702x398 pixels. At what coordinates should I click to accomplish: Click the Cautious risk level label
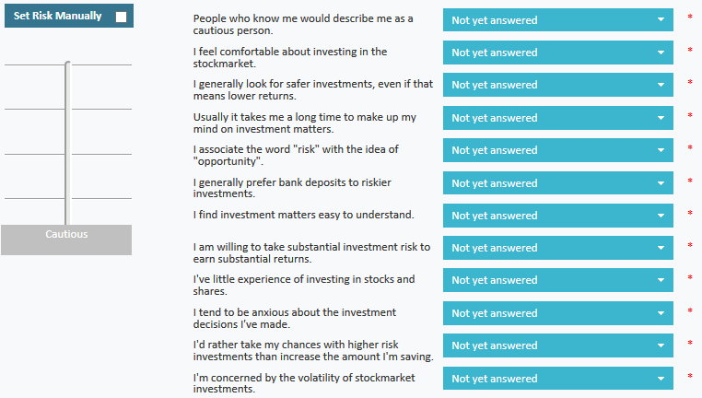tap(66, 235)
